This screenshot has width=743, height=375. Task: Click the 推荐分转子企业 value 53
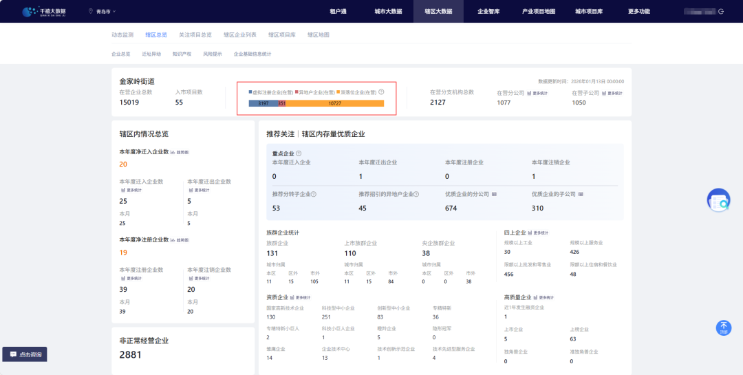click(277, 208)
